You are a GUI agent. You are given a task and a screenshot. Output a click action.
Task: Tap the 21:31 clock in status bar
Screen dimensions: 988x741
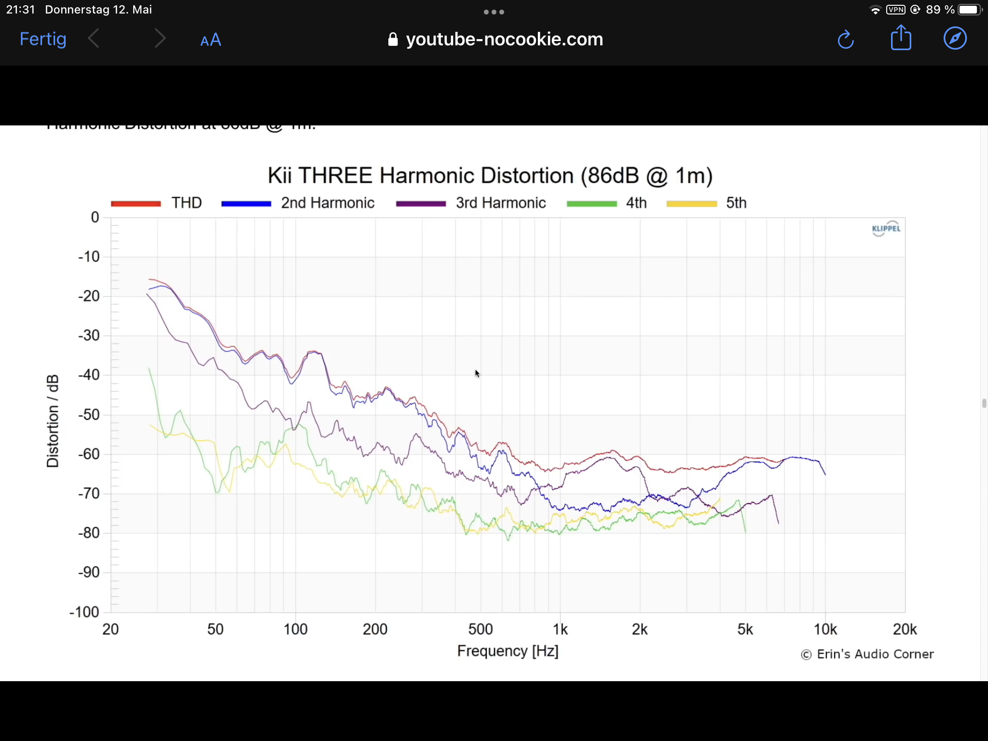pos(21,10)
